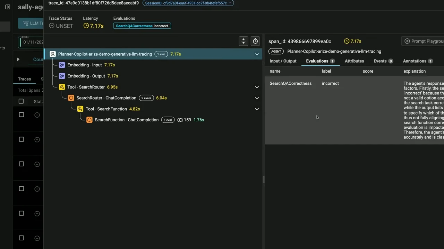
Task: Check the second trace row checkbox
Action: [21, 139]
